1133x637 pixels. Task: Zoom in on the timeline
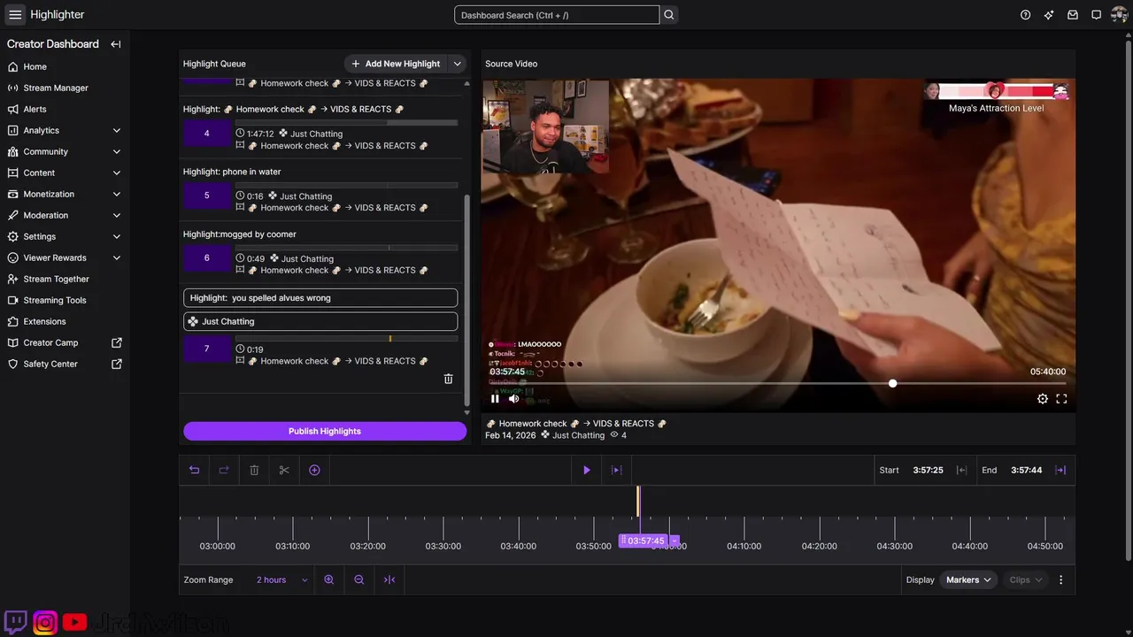pos(329,579)
